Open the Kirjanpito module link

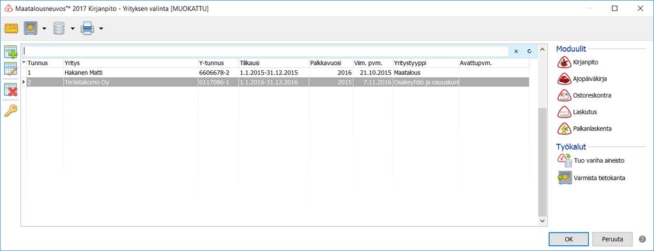586,62
